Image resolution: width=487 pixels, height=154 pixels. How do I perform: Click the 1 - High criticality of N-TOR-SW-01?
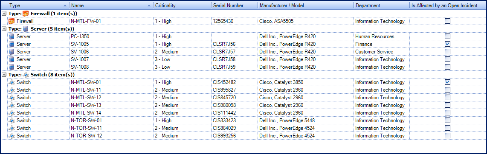point(163,120)
